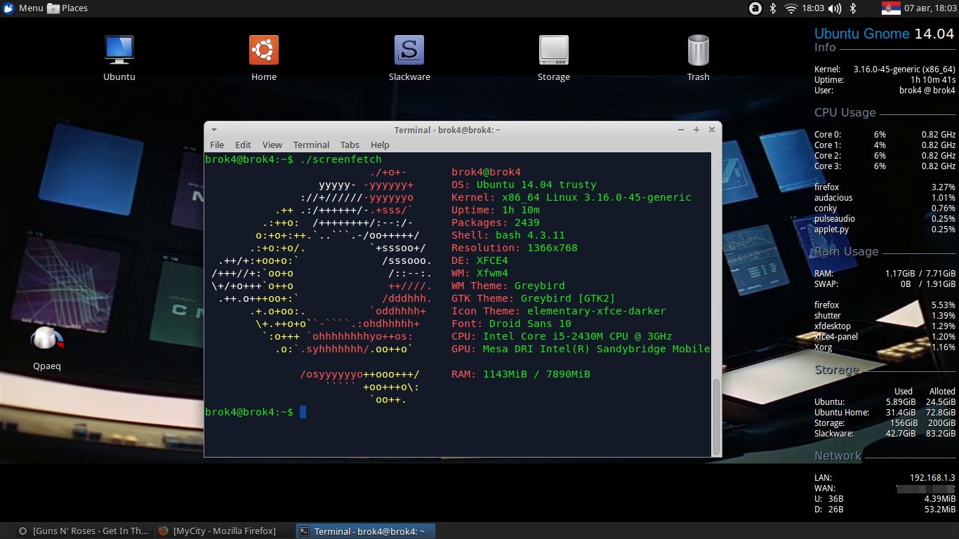Image resolution: width=959 pixels, height=539 pixels.
Task: Click the 'Resolution: 1366x768' line
Action: [x=515, y=248]
